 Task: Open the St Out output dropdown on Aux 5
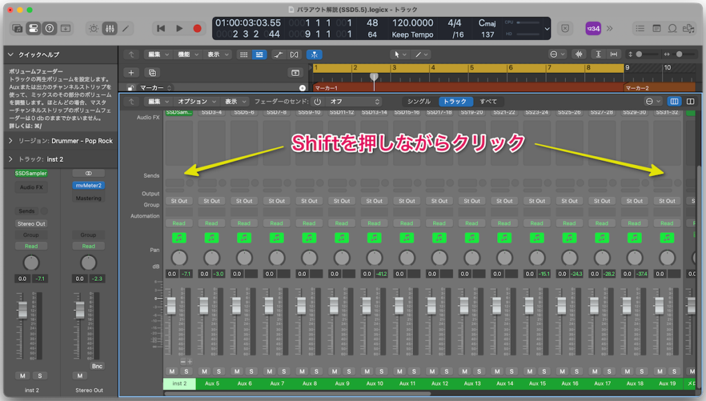(211, 201)
